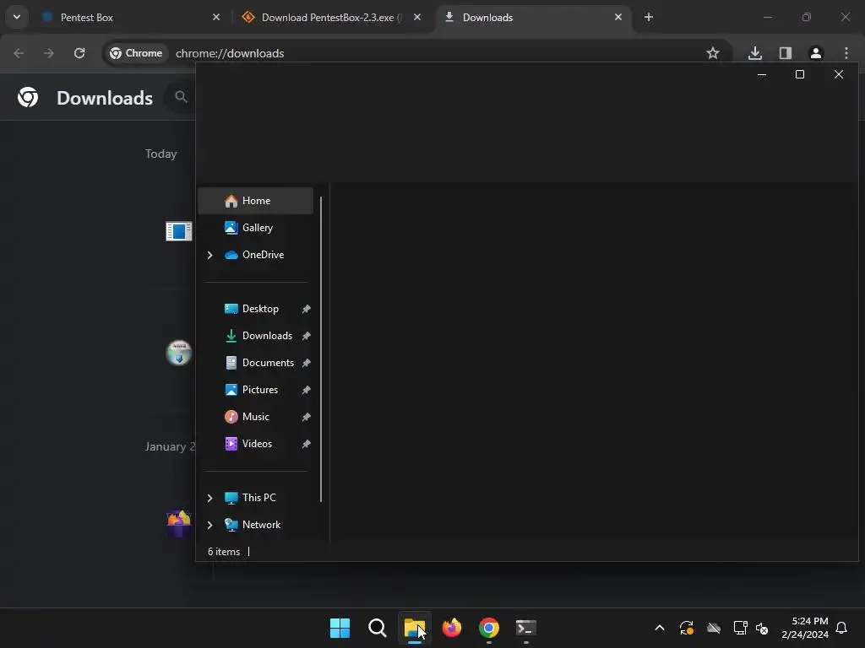Go forward in Chrome
The height and width of the screenshot is (648, 865).
(x=49, y=53)
